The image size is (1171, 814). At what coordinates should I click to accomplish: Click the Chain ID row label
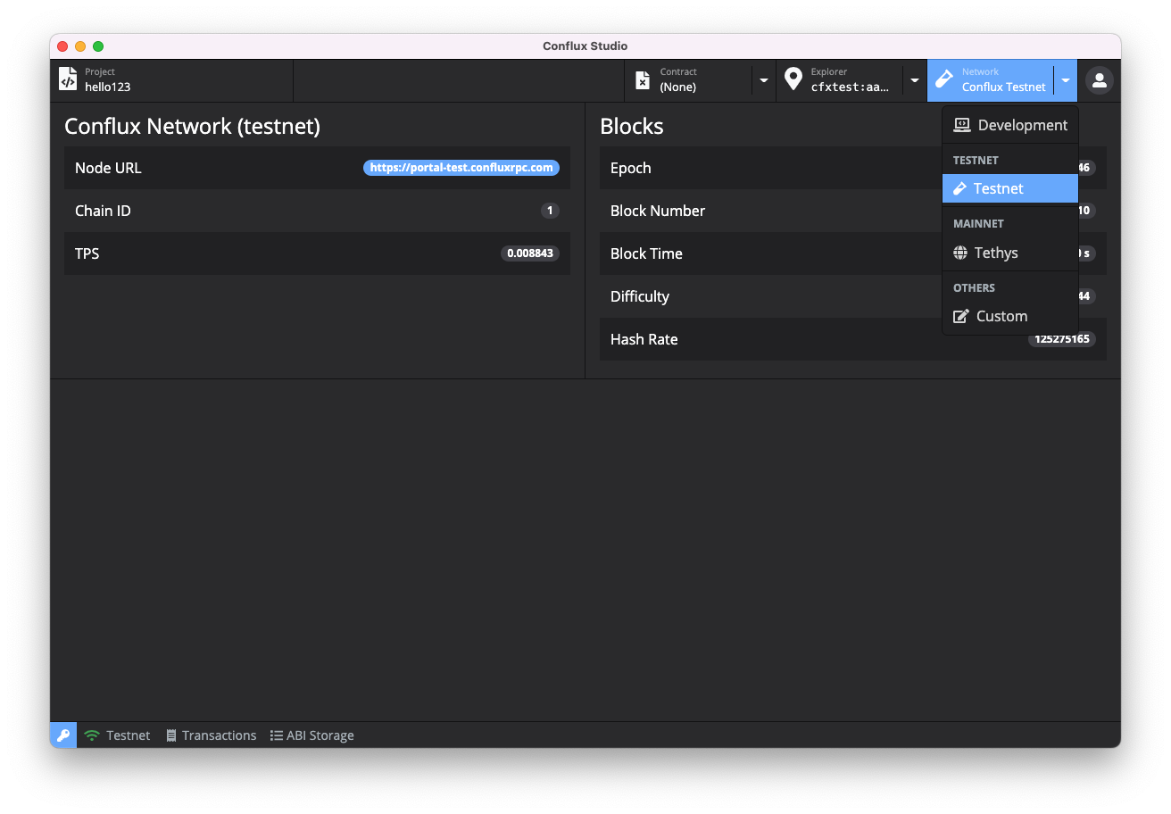click(x=103, y=211)
